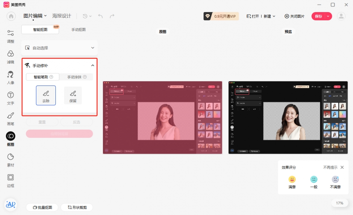Open user profile avatar
This screenshot has height=215, width=353.
341,16
